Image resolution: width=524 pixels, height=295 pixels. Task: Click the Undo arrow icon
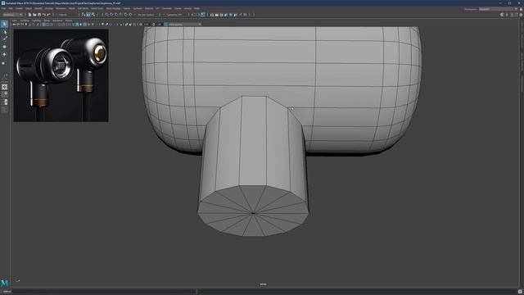[43, 15]
